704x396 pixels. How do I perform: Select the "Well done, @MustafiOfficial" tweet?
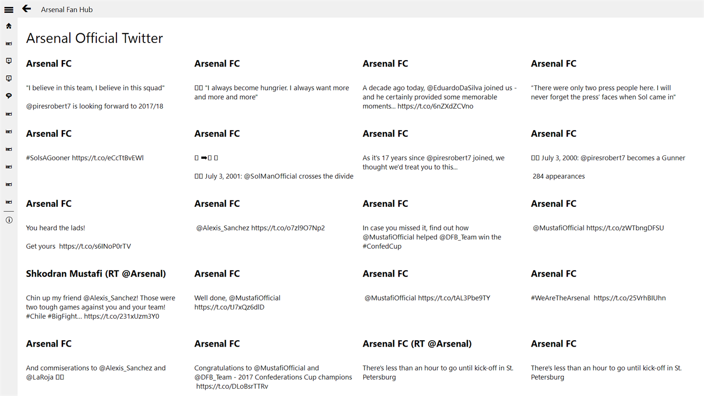237,302
